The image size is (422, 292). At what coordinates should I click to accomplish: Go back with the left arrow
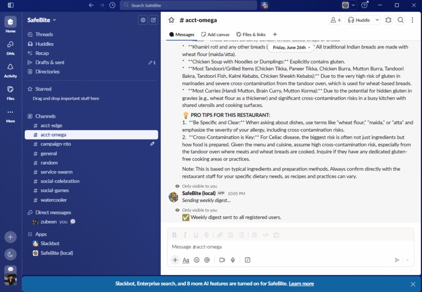[x=91, y=5]
